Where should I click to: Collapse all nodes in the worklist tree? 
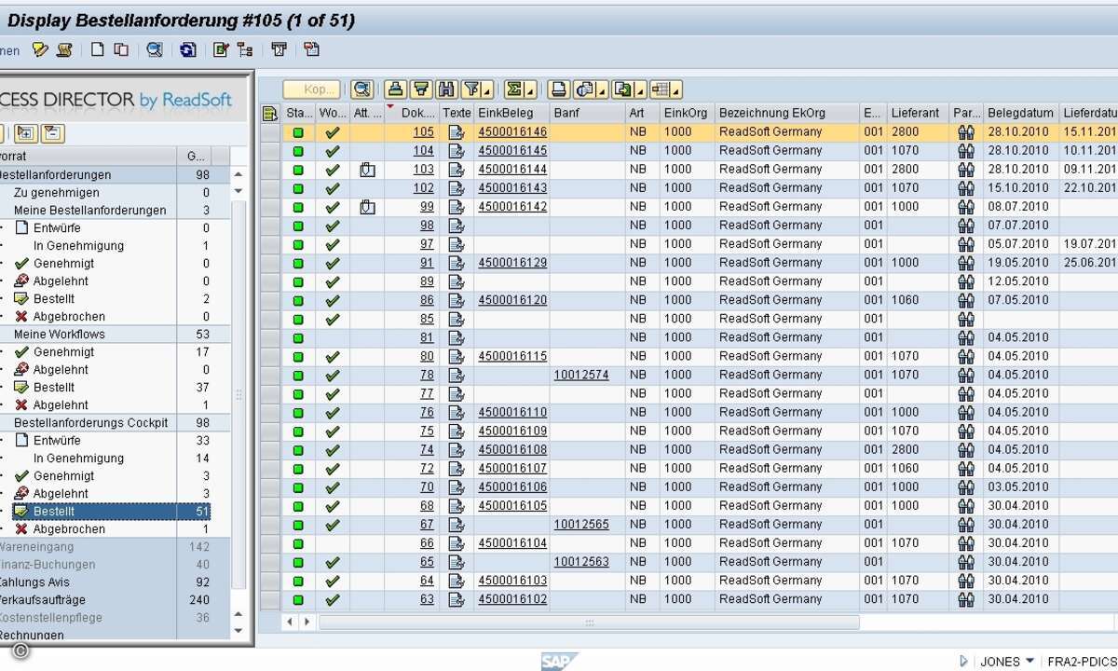[x=53, y=133]
